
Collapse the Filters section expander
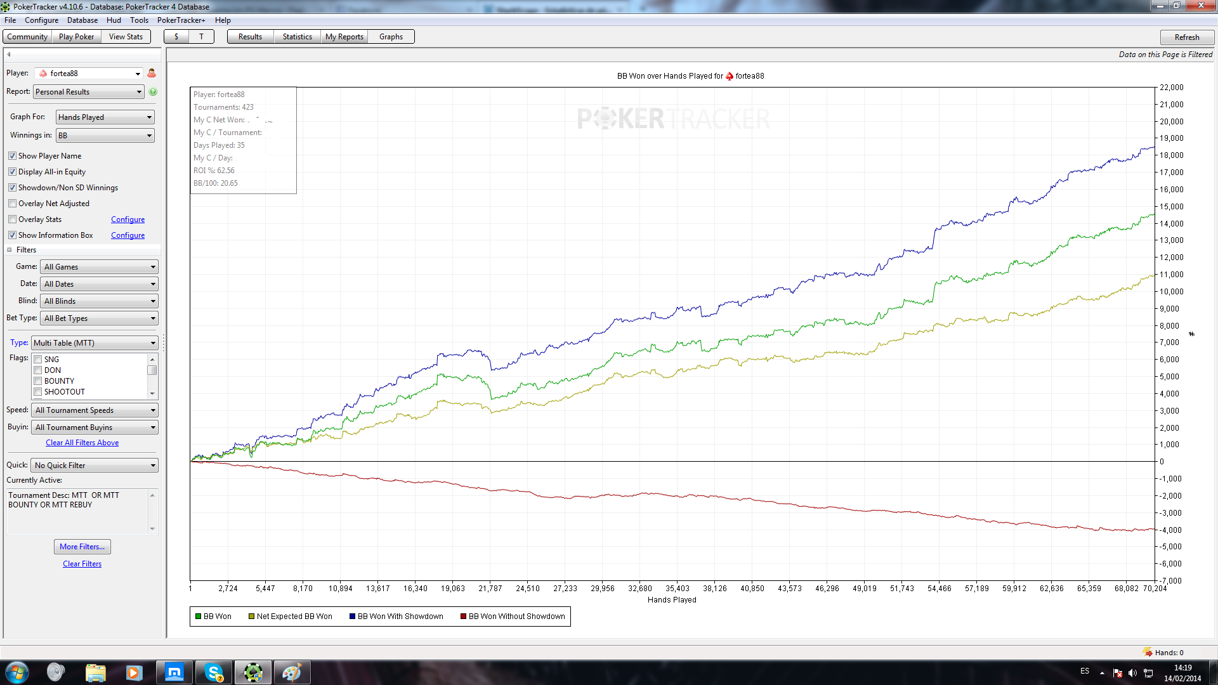click(x=10, y=250)
